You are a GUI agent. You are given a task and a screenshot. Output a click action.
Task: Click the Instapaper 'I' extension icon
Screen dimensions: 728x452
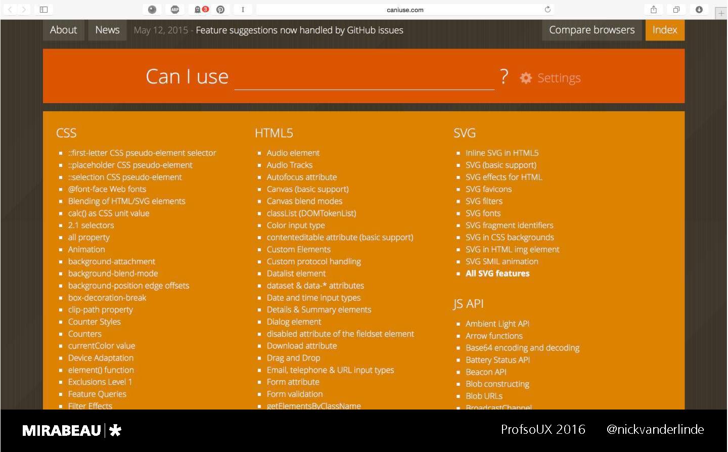[243, 10]
